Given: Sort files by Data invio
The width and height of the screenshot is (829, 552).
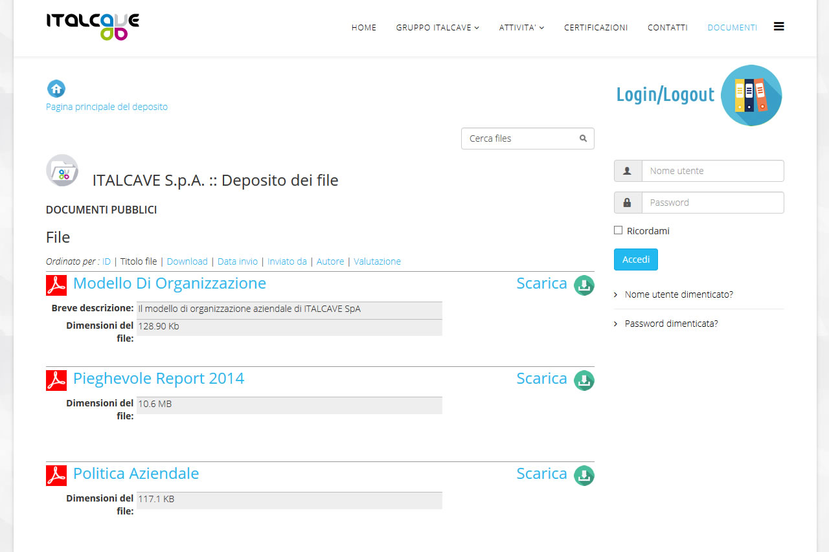Looking at the screenshot, I should (237, 261).
